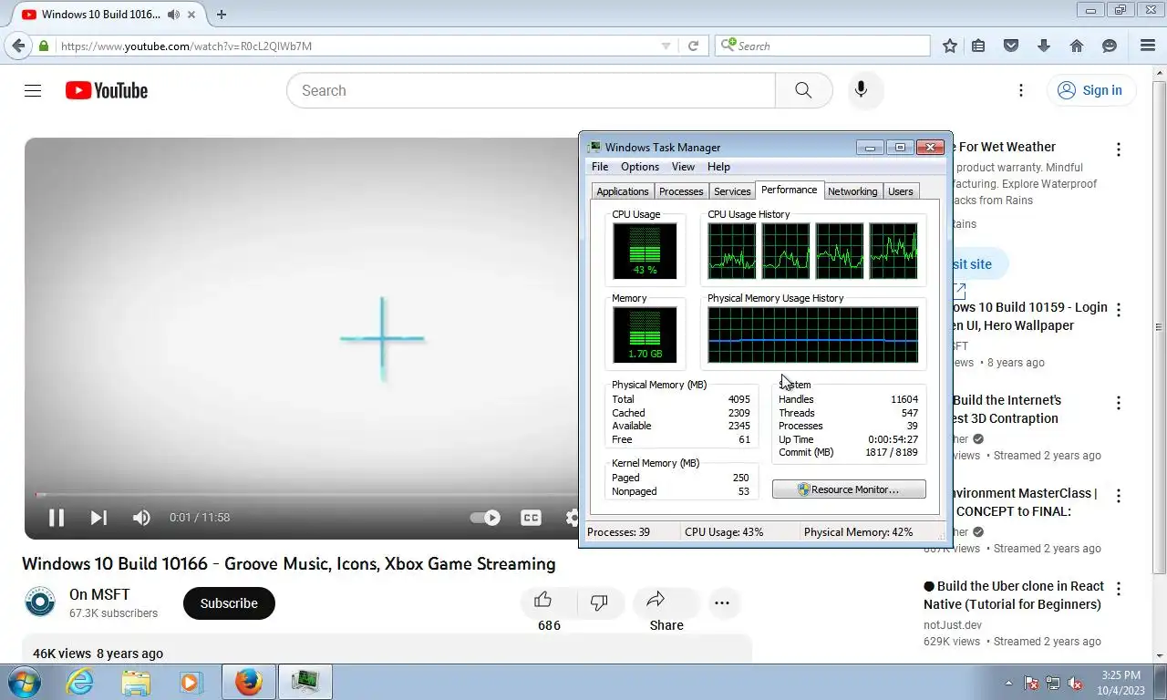
Task: Mute the video player volume
Action: (x=141, y=518)
